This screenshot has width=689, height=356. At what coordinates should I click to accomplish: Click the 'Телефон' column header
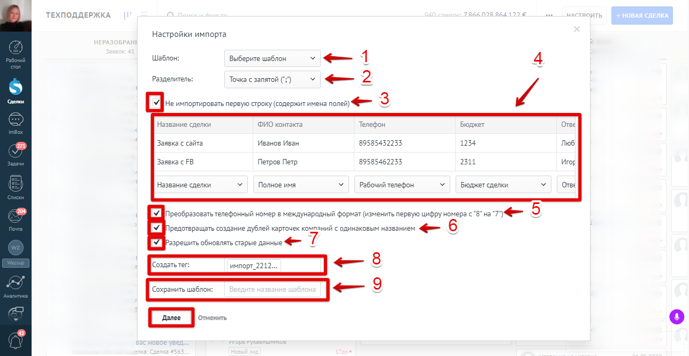point(404,124)
